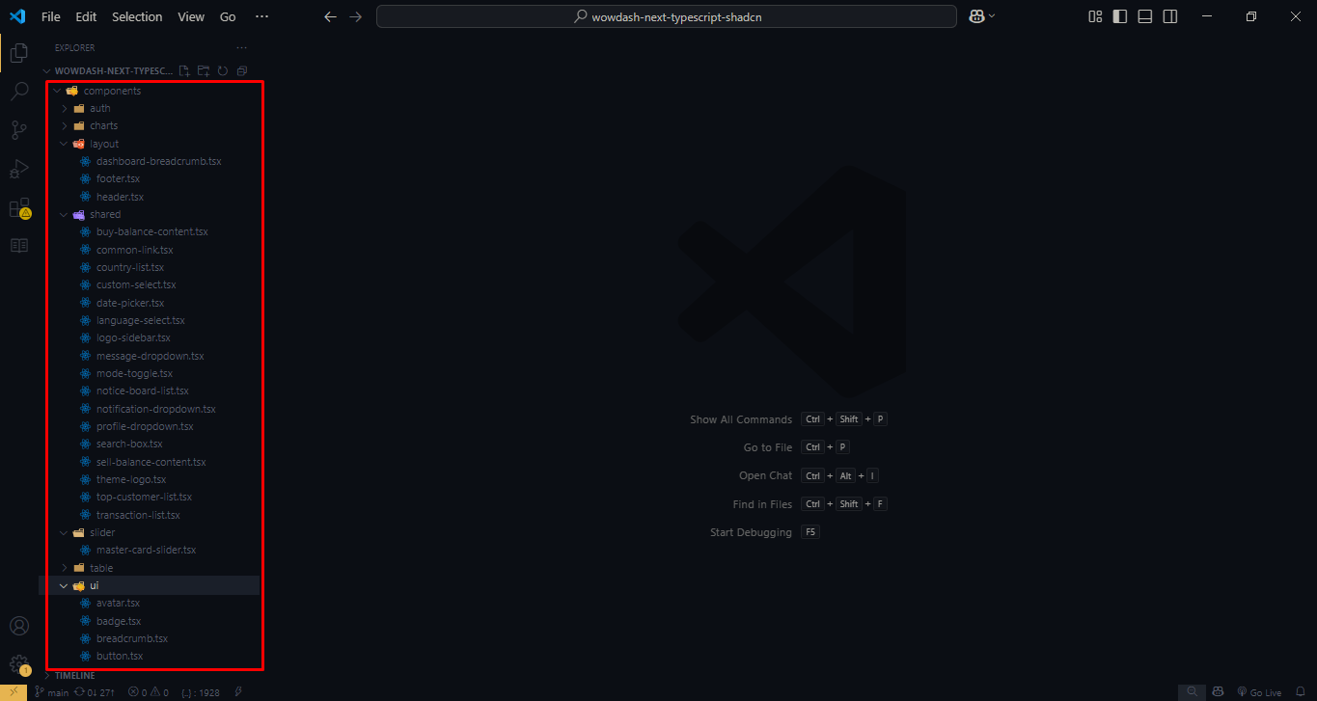This screenshot has width=1317, height=701.
Task: Click the New File icon in Explorer
Action: (183, 70)
